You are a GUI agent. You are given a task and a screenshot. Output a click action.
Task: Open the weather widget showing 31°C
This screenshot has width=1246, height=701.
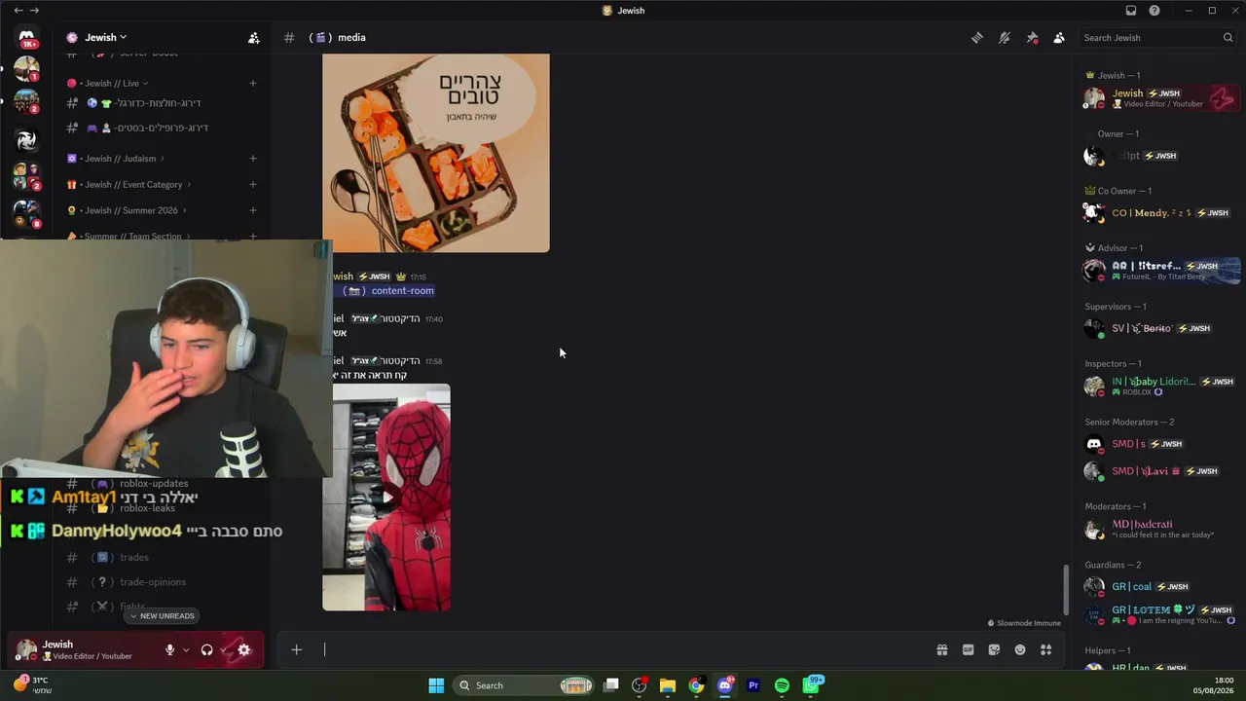(32, 685)
